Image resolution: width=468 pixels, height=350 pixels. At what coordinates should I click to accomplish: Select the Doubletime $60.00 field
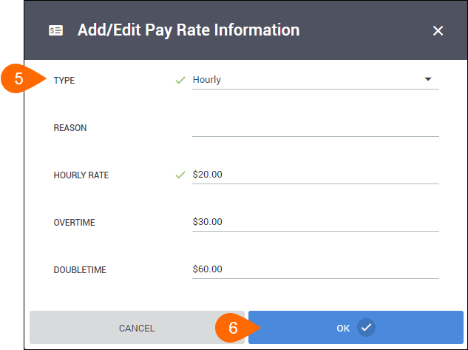pos(316,269)
